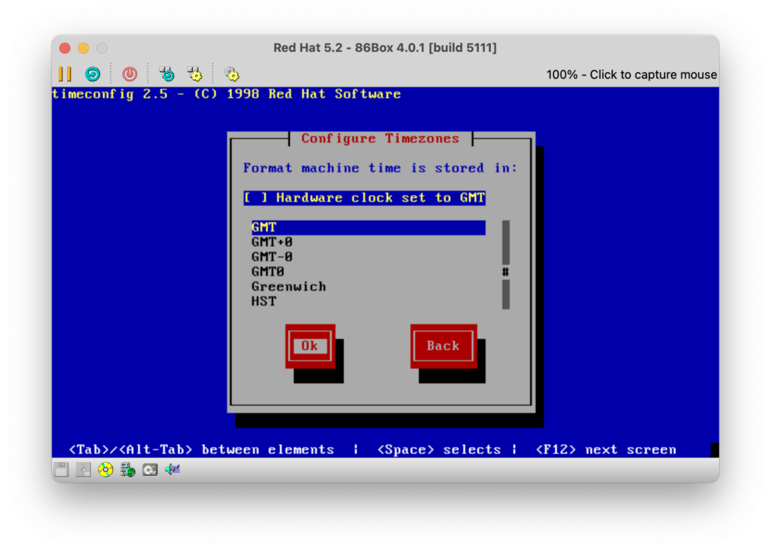The height and width of the screenshot is (551, 771).
Task: Click the "<Space> selects" hint
Action: click(x=439, y=449)
